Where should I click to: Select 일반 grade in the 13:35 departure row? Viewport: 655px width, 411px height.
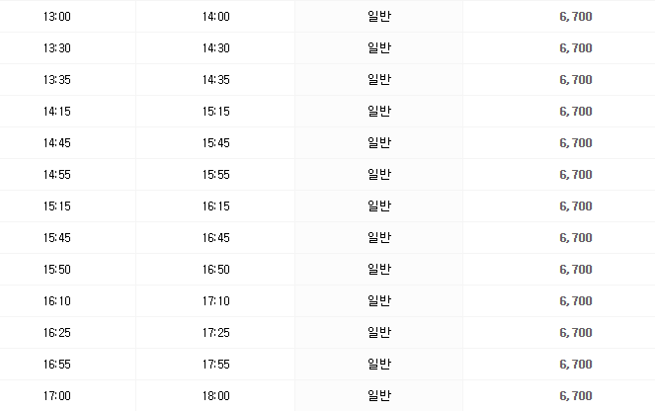[379, 80]
